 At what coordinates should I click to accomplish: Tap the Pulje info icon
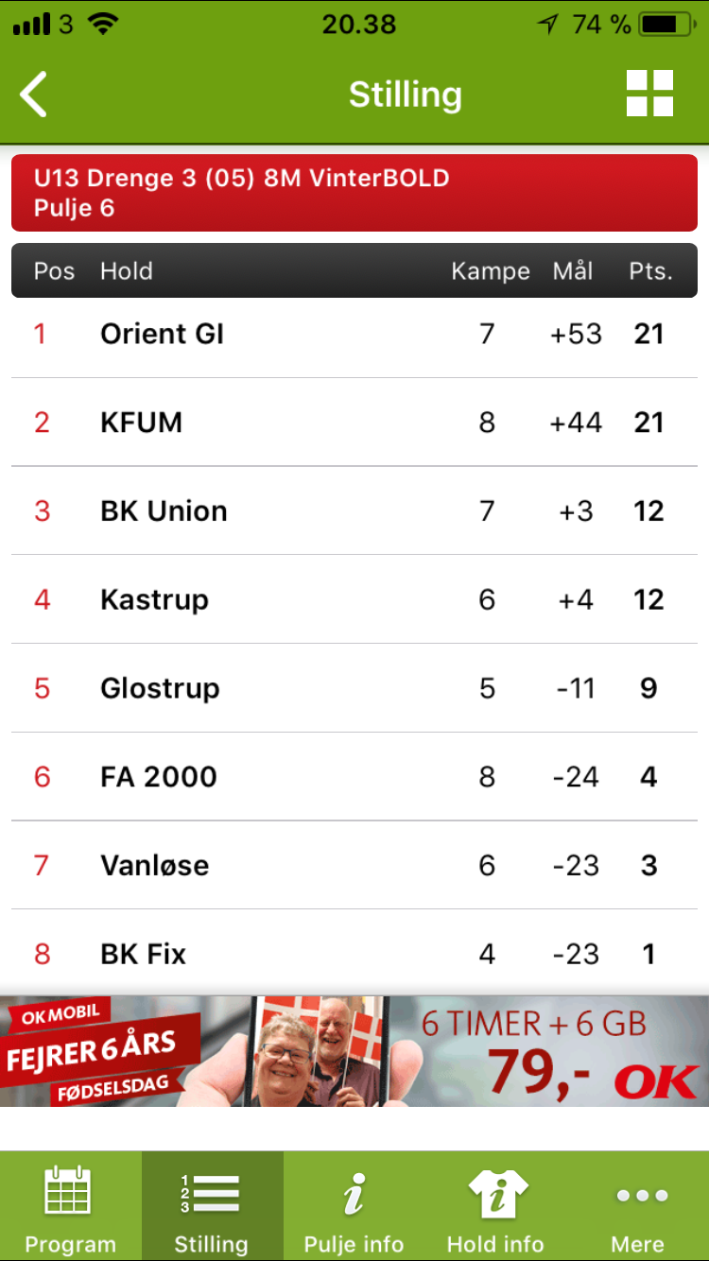coord(354,1193)
